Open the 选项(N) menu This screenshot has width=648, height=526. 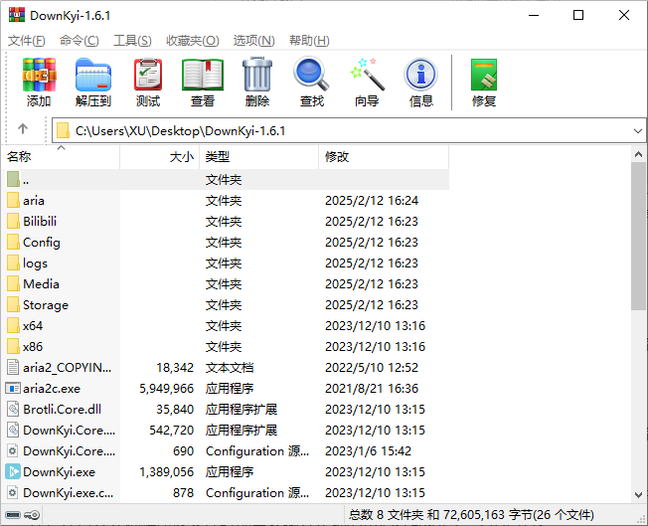[x=253, y=41]
